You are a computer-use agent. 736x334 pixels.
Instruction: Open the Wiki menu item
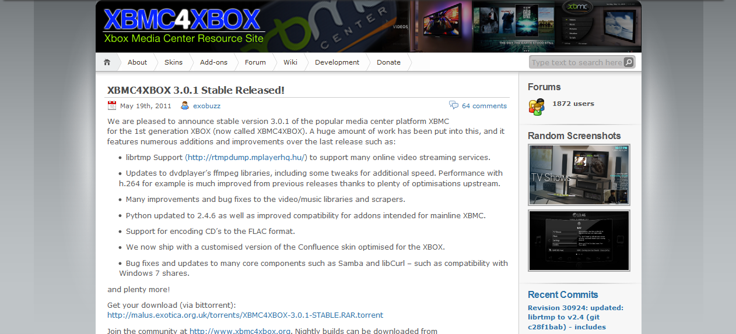pyautogui.click(x=290, y=62)
